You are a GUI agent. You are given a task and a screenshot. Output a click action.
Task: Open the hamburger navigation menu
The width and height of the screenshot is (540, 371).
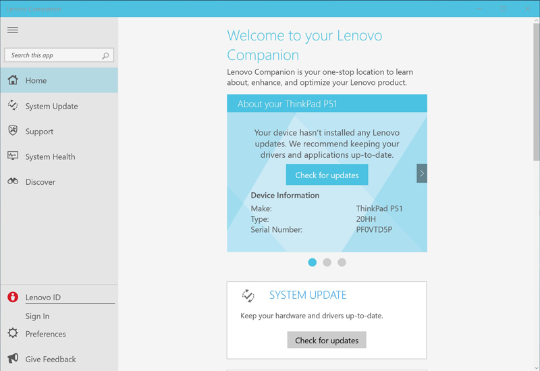click(13, 30)
